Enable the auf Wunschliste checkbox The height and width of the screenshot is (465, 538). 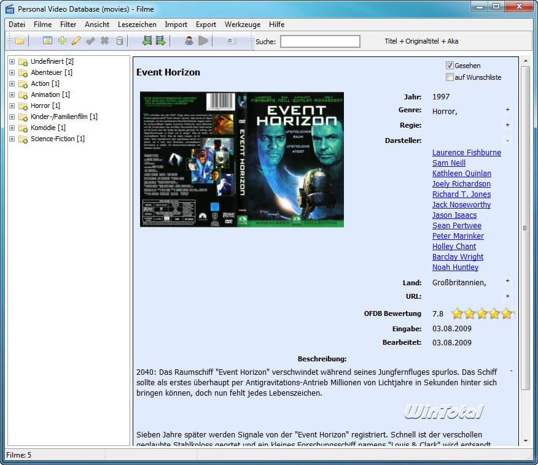pos(450,77)
